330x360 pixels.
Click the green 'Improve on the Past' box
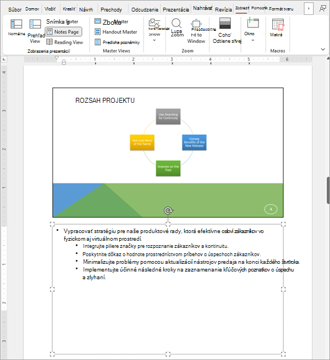pos(168,168)
